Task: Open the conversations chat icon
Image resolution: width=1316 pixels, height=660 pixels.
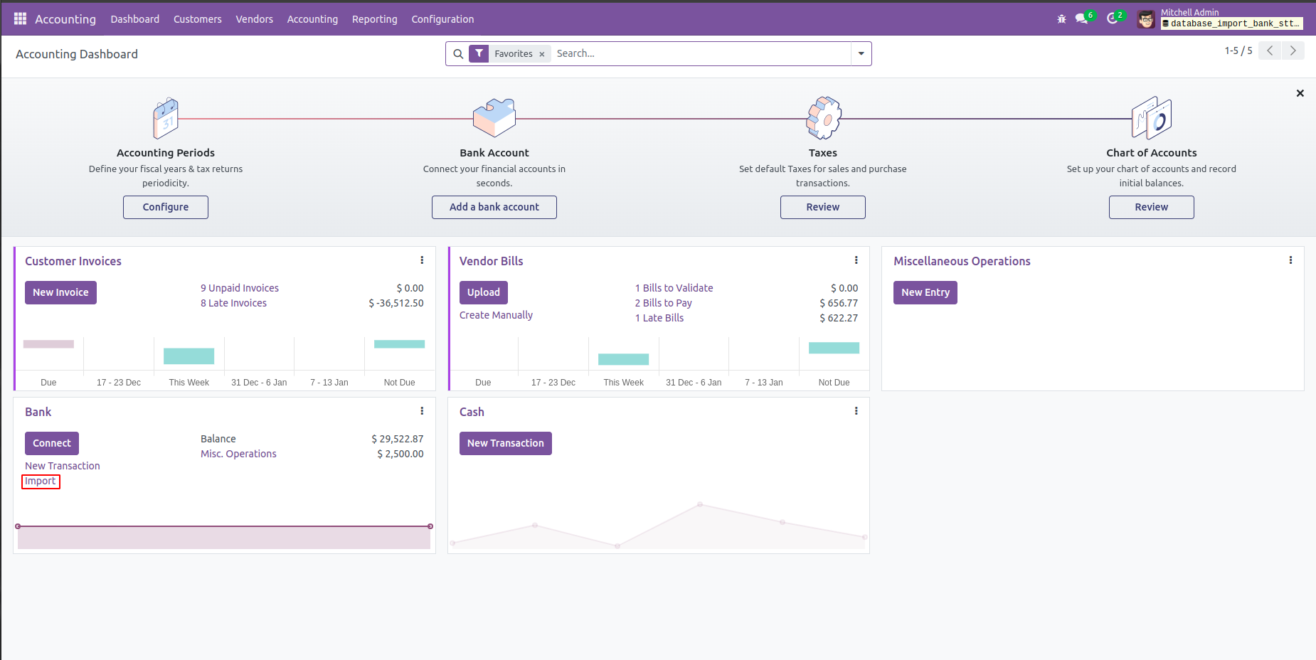Action: (1082, 18)
